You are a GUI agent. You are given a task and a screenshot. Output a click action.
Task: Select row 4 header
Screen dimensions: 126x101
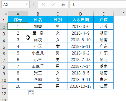[x=4, y=40]
